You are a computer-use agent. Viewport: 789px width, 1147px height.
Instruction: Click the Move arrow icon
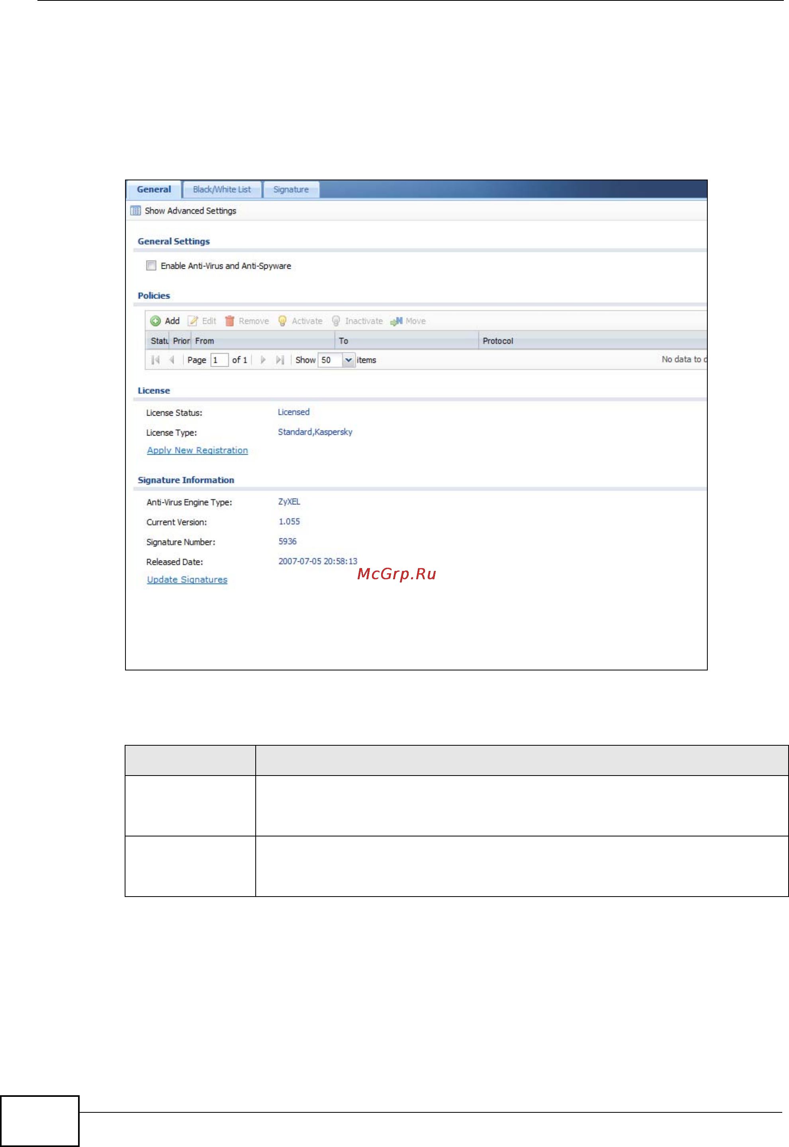coord(396,321)
